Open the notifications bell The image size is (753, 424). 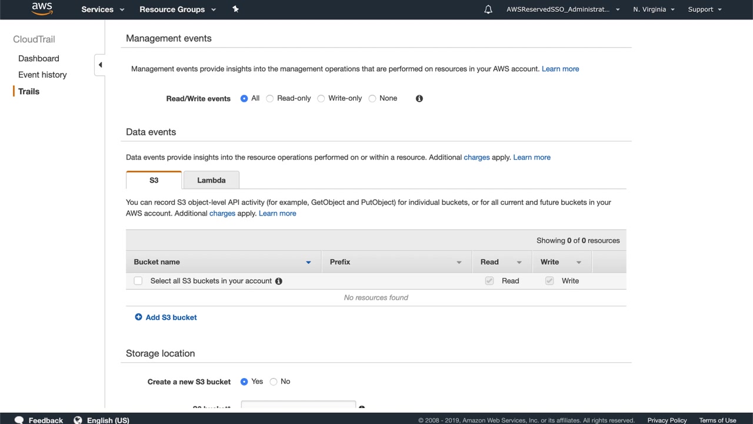[x=488, y=9]
